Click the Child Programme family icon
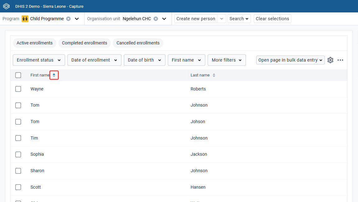Viewport: 358px width, 202px height. click(x=25, y=19)
